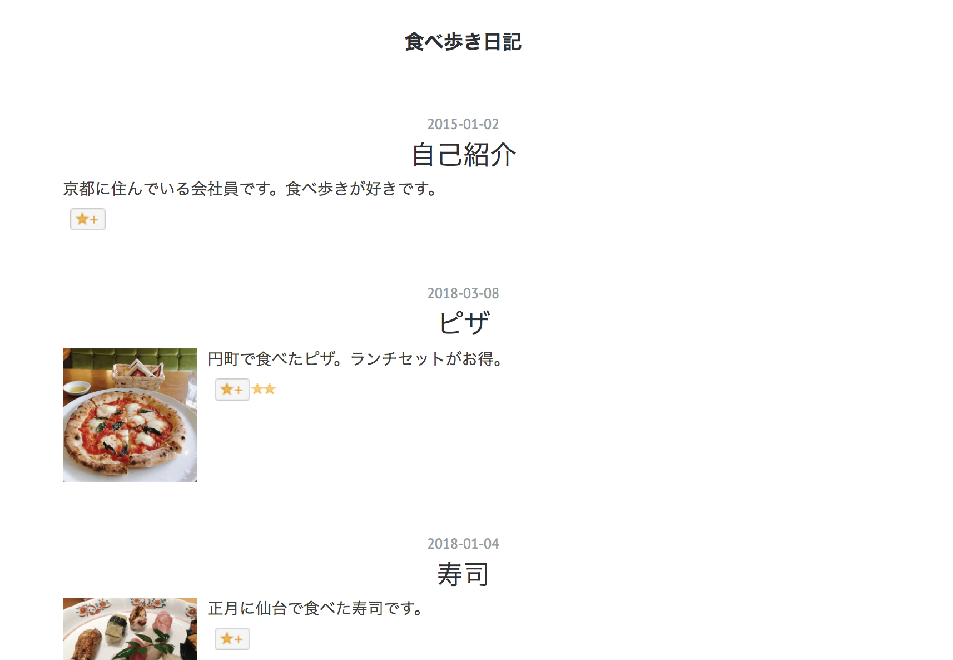The image size is (953, 660).
Task: Click the text 正月に仙台で食べた寿司です
Action: pos(315,608)
